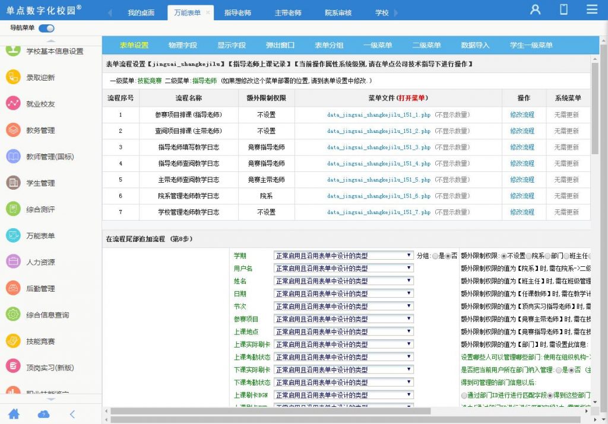Viewport: 608px width, 424px height.
Task: Click 修改流程 for 学校管理老师教学日志
Action: (522, 212)
